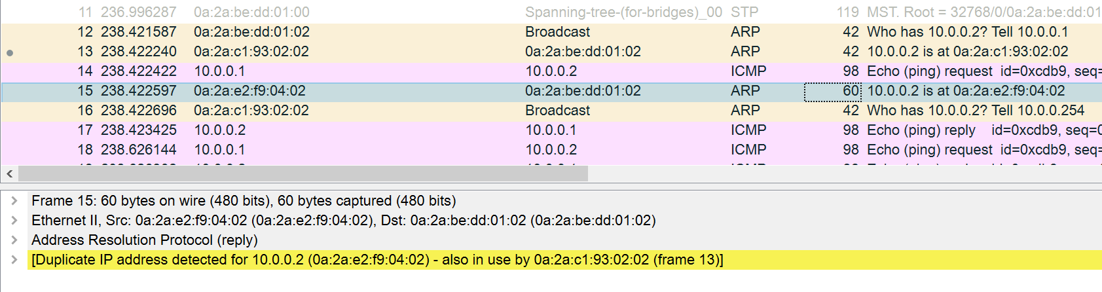This screenshot has height=292, width=1102.
Task: Click Spanning-tree-(for-bridges)_00 destination cell
Action: click(623, 12)
